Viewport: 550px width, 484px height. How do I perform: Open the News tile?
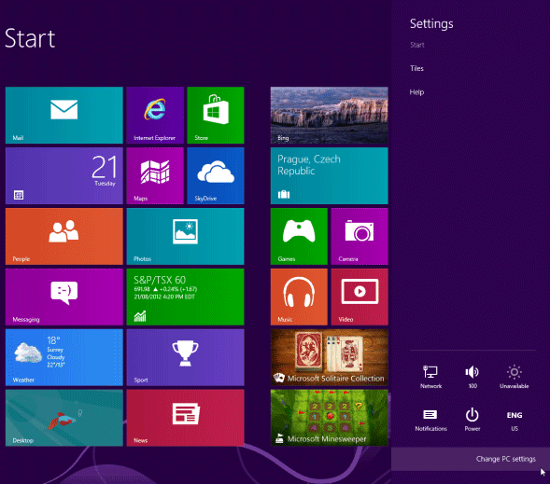[x=185, y=418]
